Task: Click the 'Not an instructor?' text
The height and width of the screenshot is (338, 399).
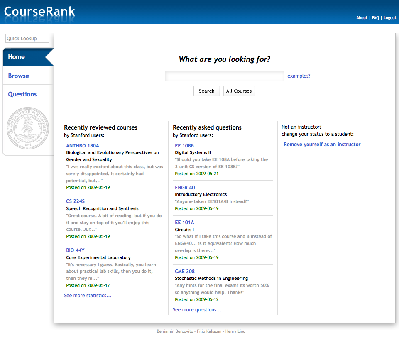Action: tap(301, 127)
